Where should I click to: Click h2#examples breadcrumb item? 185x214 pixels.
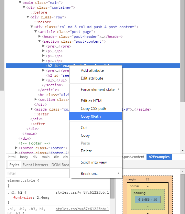coord(159,157)
